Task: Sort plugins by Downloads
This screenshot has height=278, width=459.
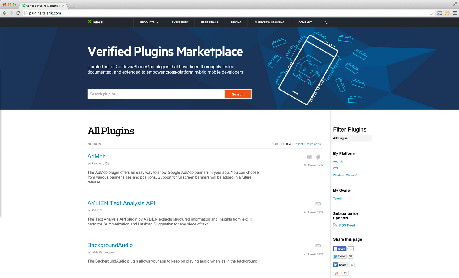Action: point(313,144)
